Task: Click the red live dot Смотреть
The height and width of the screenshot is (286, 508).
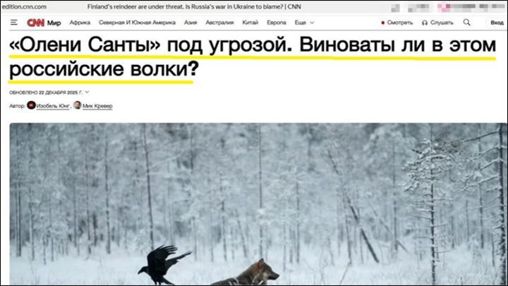Action: [382, 23]
